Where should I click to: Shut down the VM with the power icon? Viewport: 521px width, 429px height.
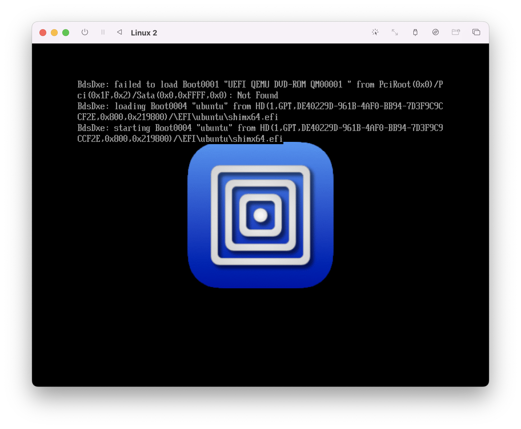point(85,32)
